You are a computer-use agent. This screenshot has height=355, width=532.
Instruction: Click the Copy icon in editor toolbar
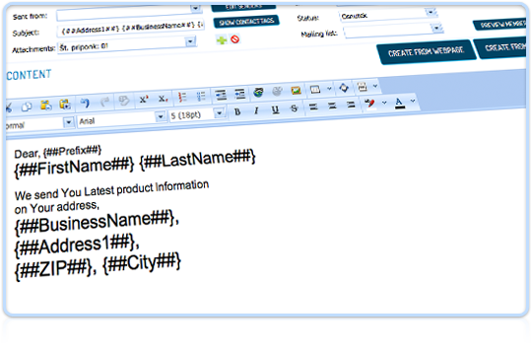click(x=27, y=106)
